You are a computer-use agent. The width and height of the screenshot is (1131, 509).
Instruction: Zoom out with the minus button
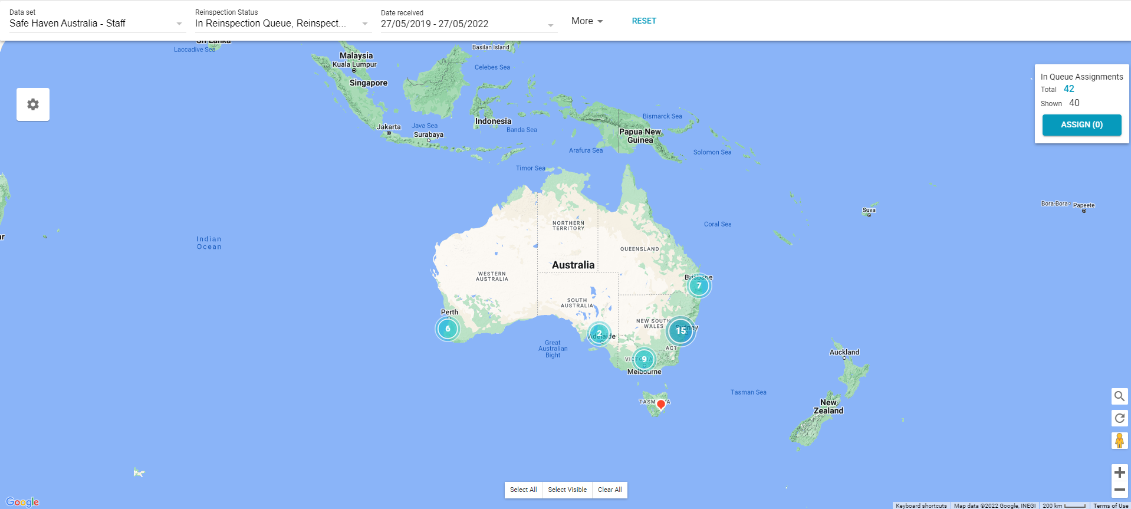pos(1119,490)
